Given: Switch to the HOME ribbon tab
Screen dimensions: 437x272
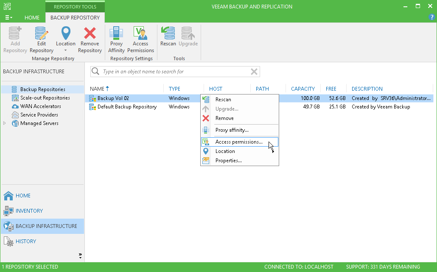Looking at the screenshot, I should 32,17.
